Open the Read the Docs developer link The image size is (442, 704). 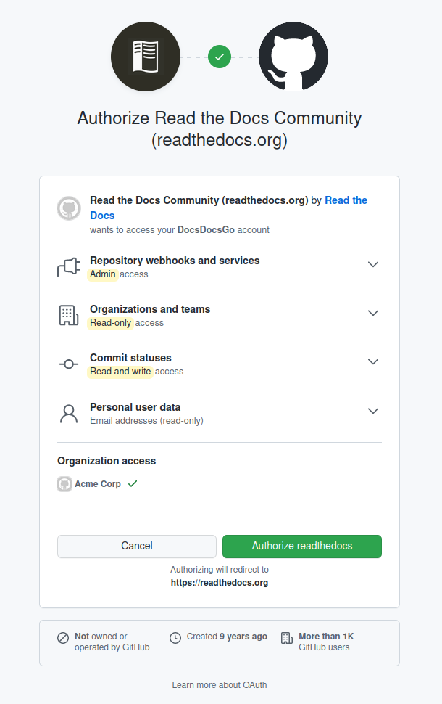coord(346,200)
